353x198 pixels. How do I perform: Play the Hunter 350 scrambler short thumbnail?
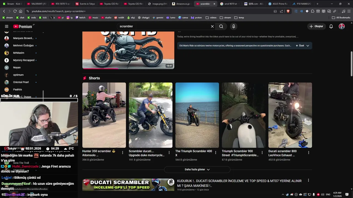[104, 115]
